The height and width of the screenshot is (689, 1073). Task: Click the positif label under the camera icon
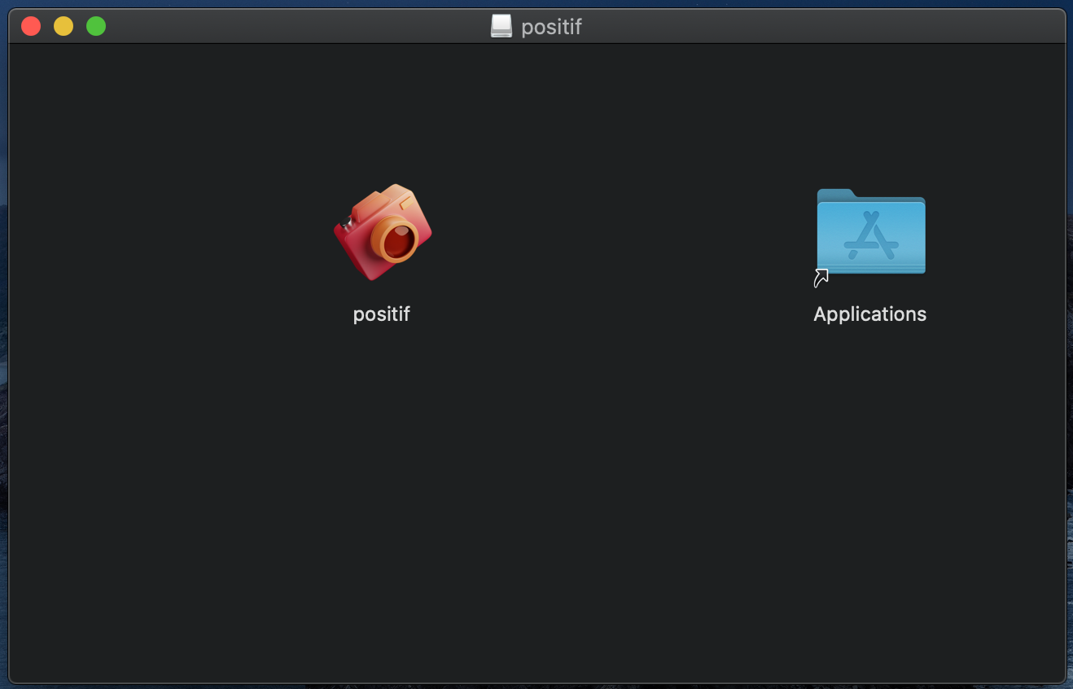click(x=381, y=314)
